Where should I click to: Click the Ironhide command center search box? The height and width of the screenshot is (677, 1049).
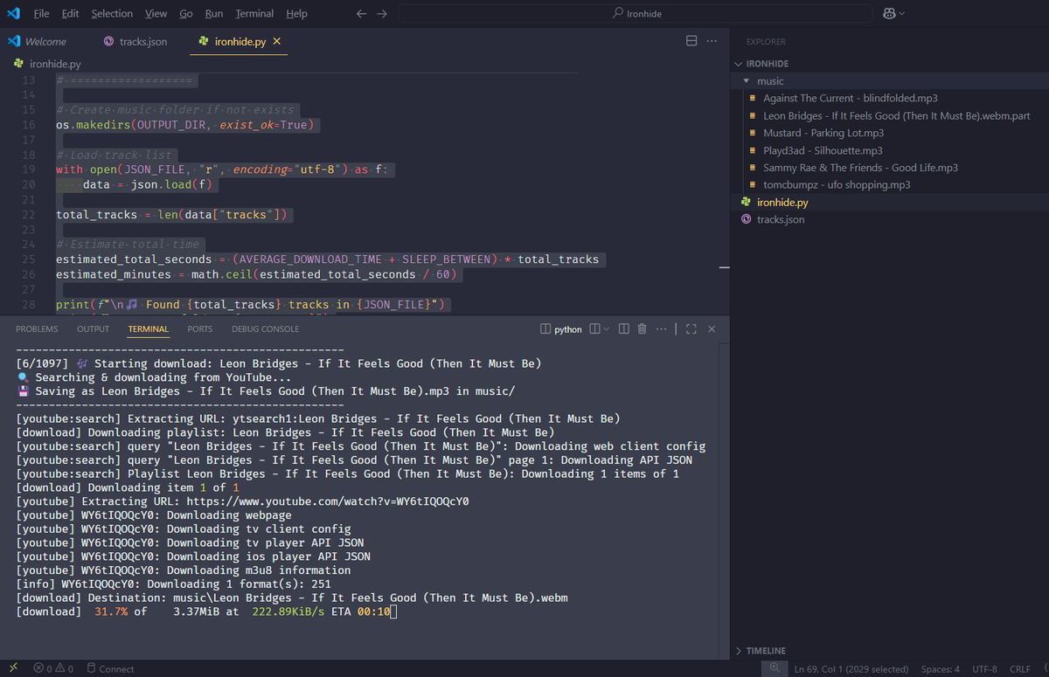[636, 13]
